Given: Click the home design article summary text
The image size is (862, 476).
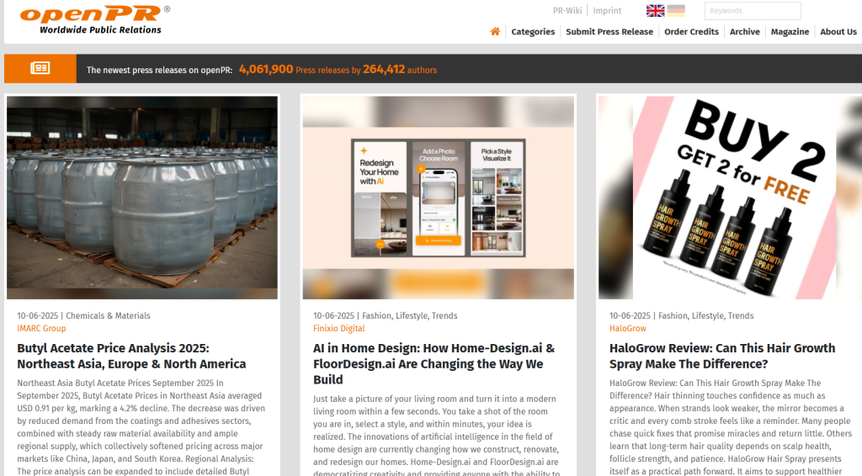Looking at the screenshot, I should pos(436,435).
